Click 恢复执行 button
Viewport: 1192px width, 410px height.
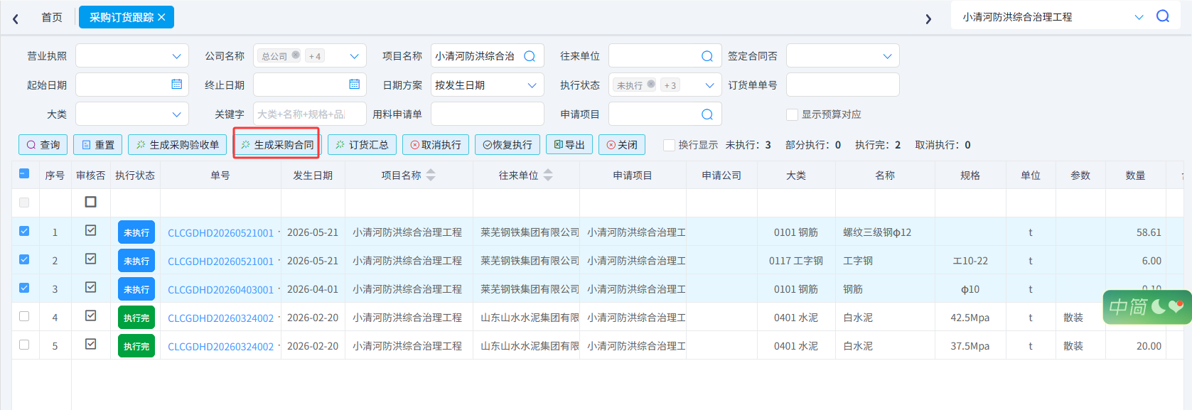point(508,145)
